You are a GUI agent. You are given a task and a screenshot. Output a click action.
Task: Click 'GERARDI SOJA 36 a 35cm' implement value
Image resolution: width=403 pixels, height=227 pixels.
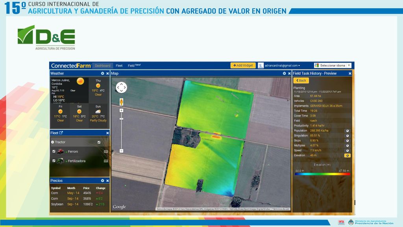[326, 106]
